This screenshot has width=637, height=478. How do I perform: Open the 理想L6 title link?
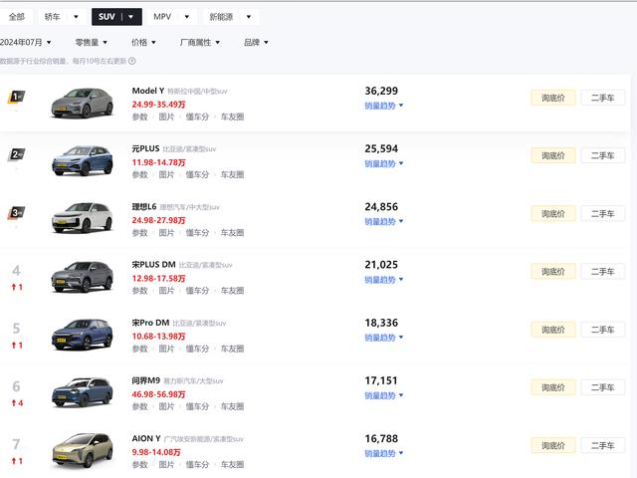tap(144, 207)
